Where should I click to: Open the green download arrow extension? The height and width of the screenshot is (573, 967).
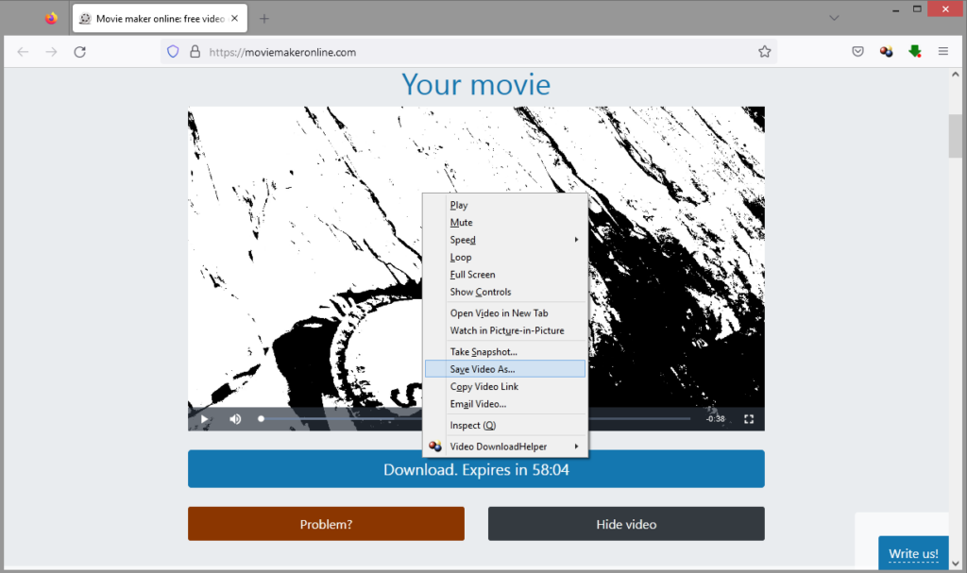(914, 52)
